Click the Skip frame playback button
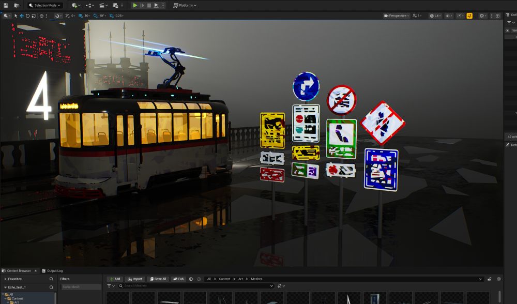This screenshot has height=304, width=517. (142, 5)
